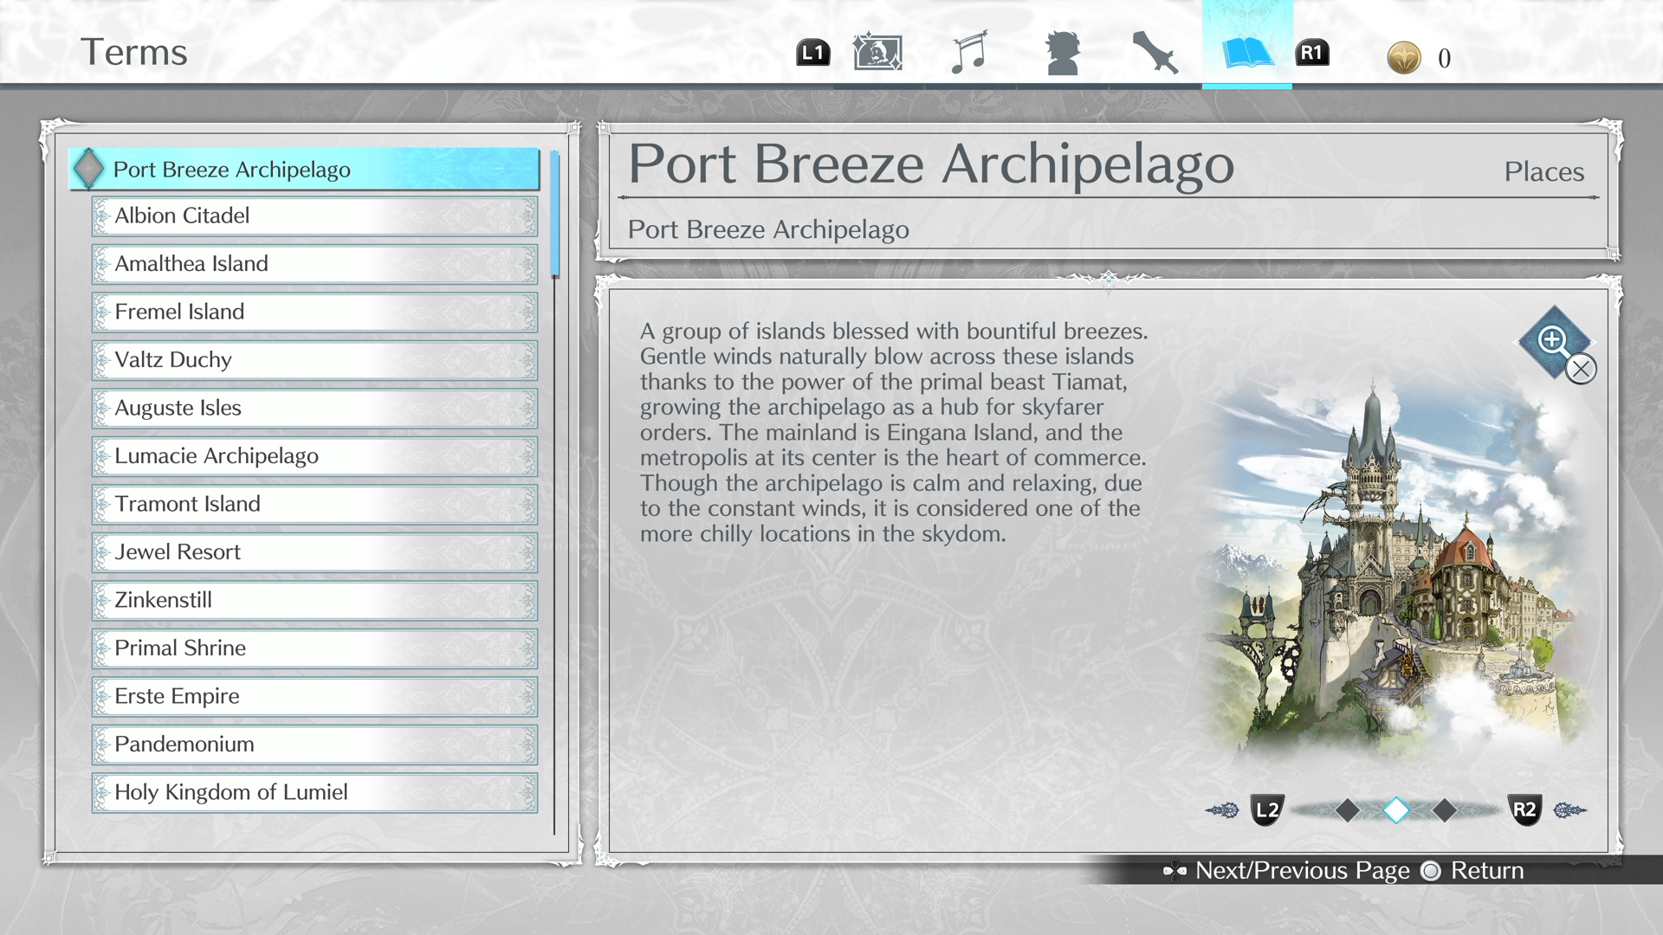Select the first page diamond indicator

[1347, 810]
